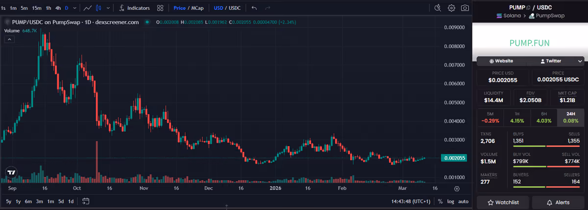The height and width of the screenshot is (210, 588).
Task: Toggle log scale on price axis
Action: point(450,201)
